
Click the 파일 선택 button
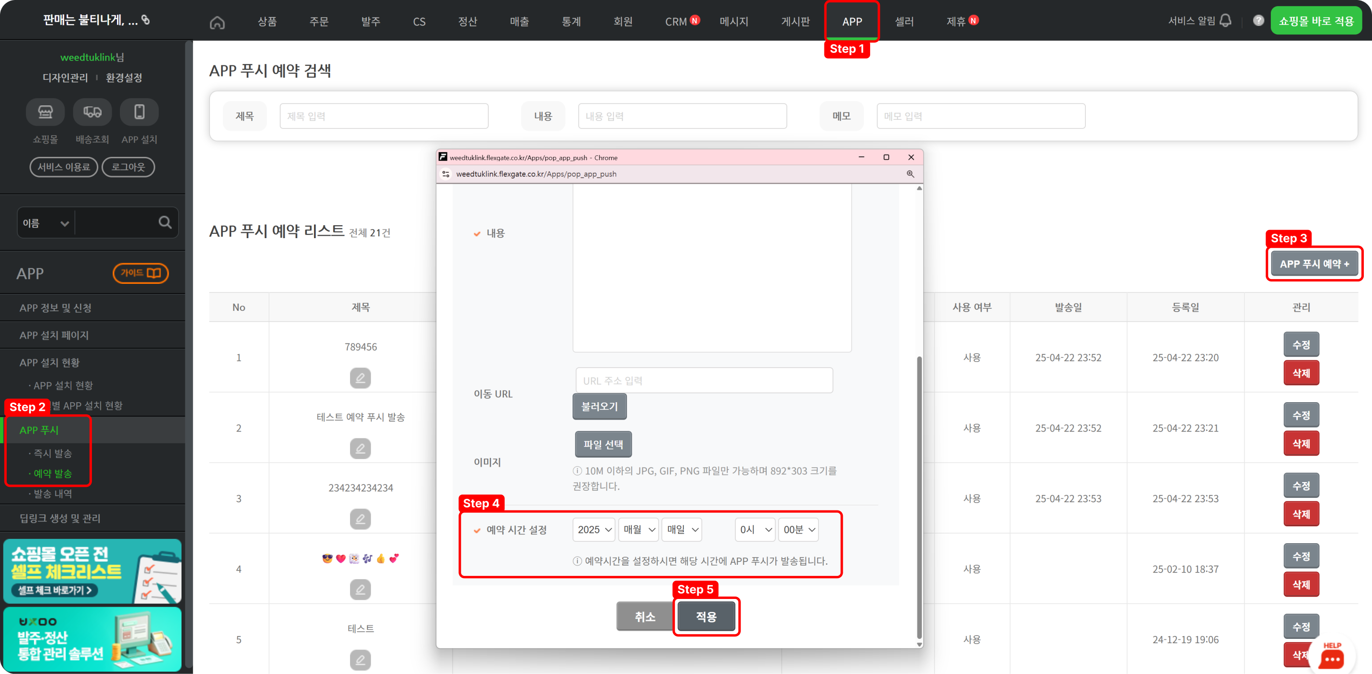[x=603, y=444]
